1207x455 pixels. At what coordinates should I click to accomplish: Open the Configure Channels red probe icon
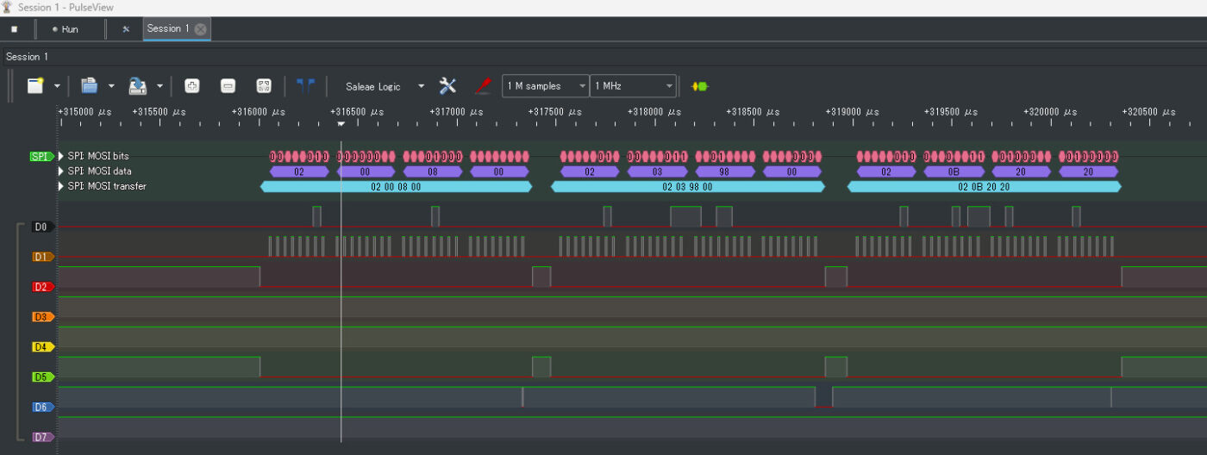[x=483, y=85]
